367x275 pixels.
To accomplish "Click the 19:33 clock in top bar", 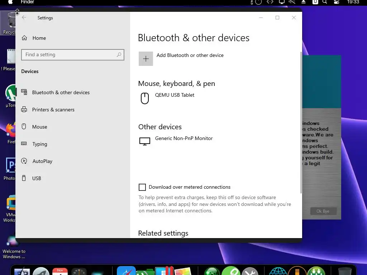I will (x=353, y=2).
